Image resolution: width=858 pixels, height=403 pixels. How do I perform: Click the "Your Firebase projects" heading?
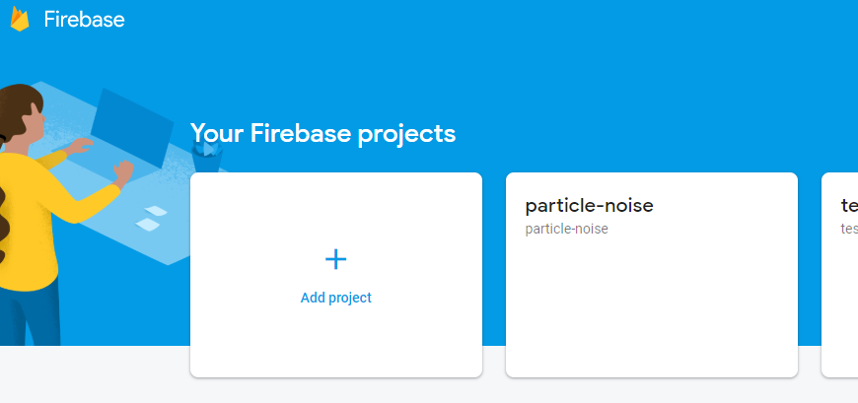(x=322, y=134)
